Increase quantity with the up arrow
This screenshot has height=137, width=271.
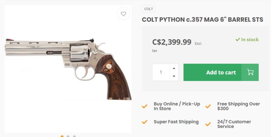(x=174, y=68)
